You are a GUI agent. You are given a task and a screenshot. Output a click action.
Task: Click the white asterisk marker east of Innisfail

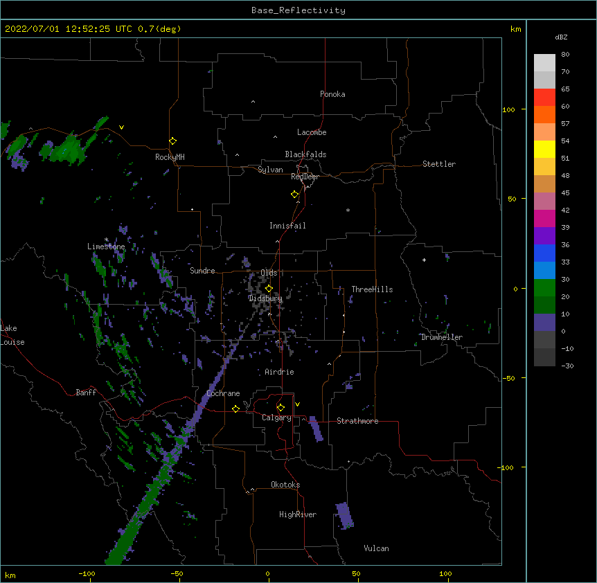[348, 210]
